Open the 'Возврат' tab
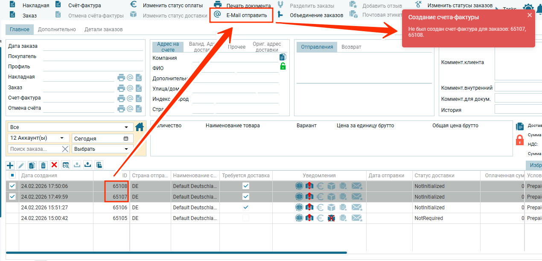The height and width of the screenshot is (261, 542). (351, 47)
